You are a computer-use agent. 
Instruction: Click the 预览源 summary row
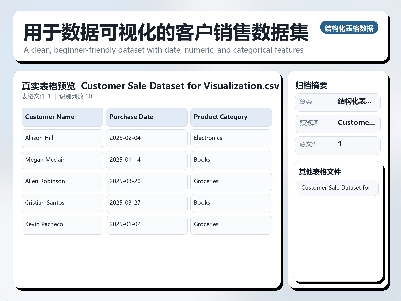coord(338,124)
